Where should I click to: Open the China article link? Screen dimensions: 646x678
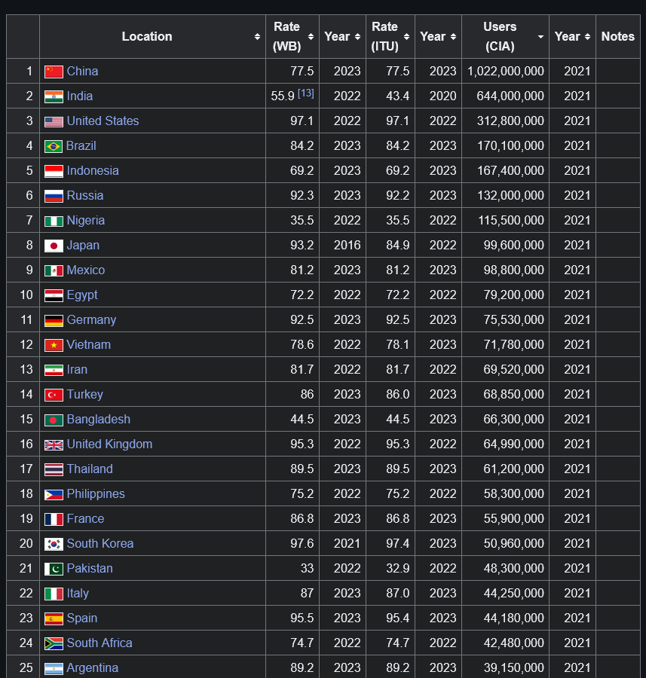click(82, 72)
